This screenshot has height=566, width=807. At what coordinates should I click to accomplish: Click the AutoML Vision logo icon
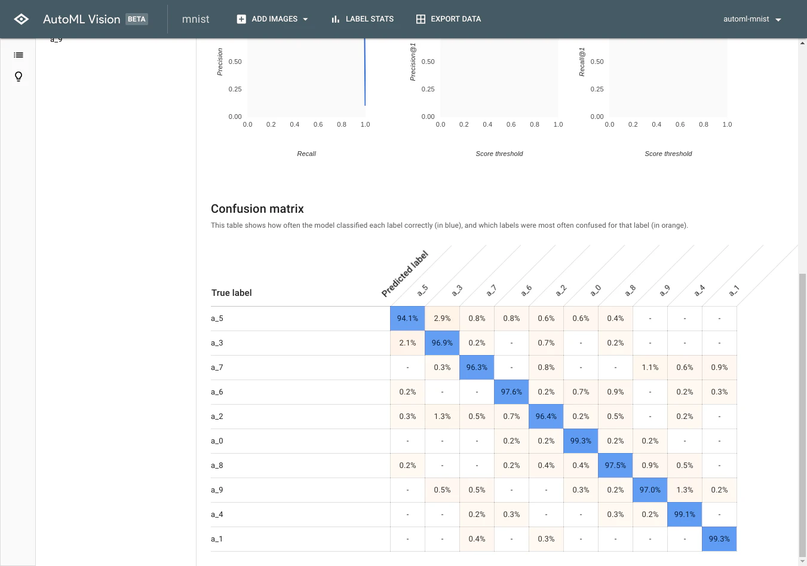[22, 19]
